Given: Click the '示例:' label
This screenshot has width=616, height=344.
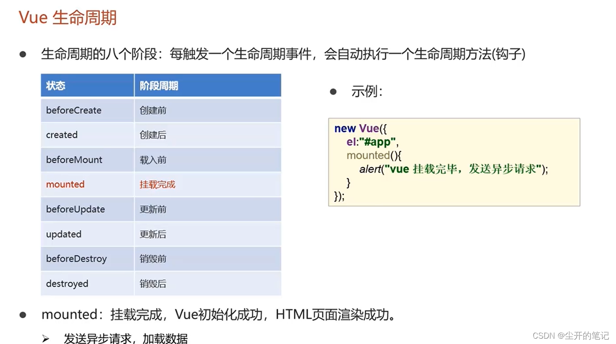Looking at the screenshot, I should 367,92.
